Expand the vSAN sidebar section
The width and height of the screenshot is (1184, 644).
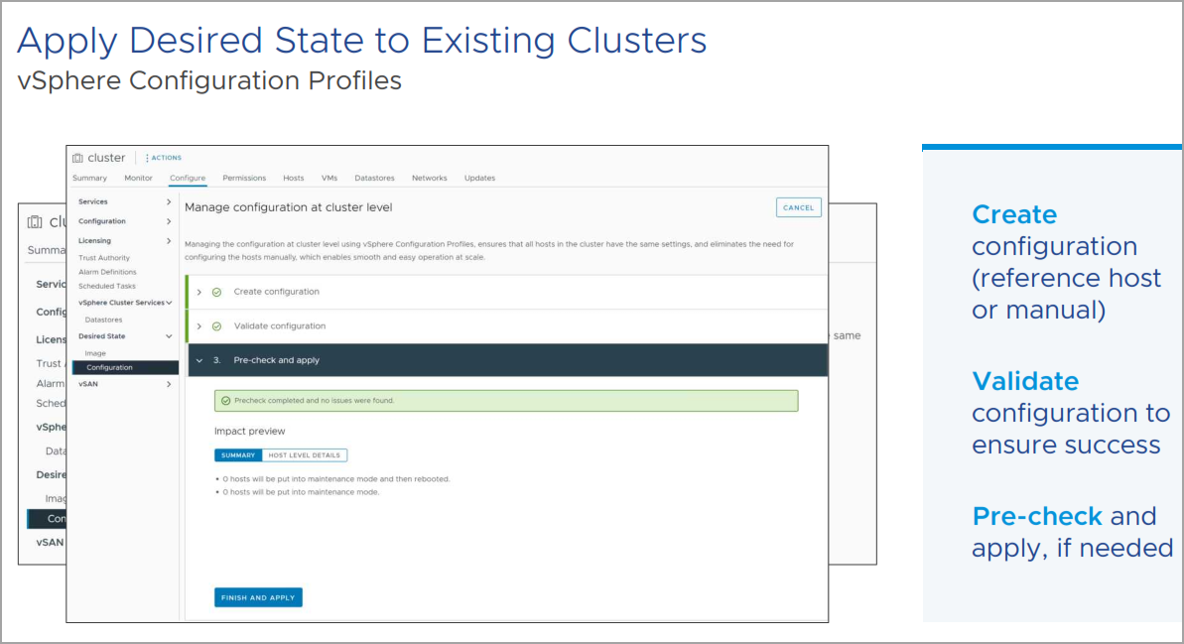pyautogui.click(x=169, y=383)
